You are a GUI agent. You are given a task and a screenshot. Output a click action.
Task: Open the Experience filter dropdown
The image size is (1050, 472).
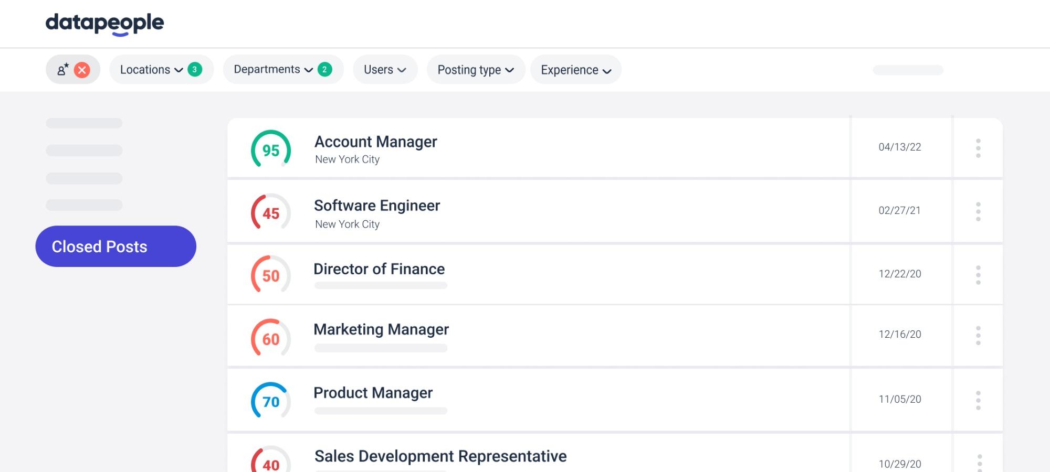click(x=576, y=70)
